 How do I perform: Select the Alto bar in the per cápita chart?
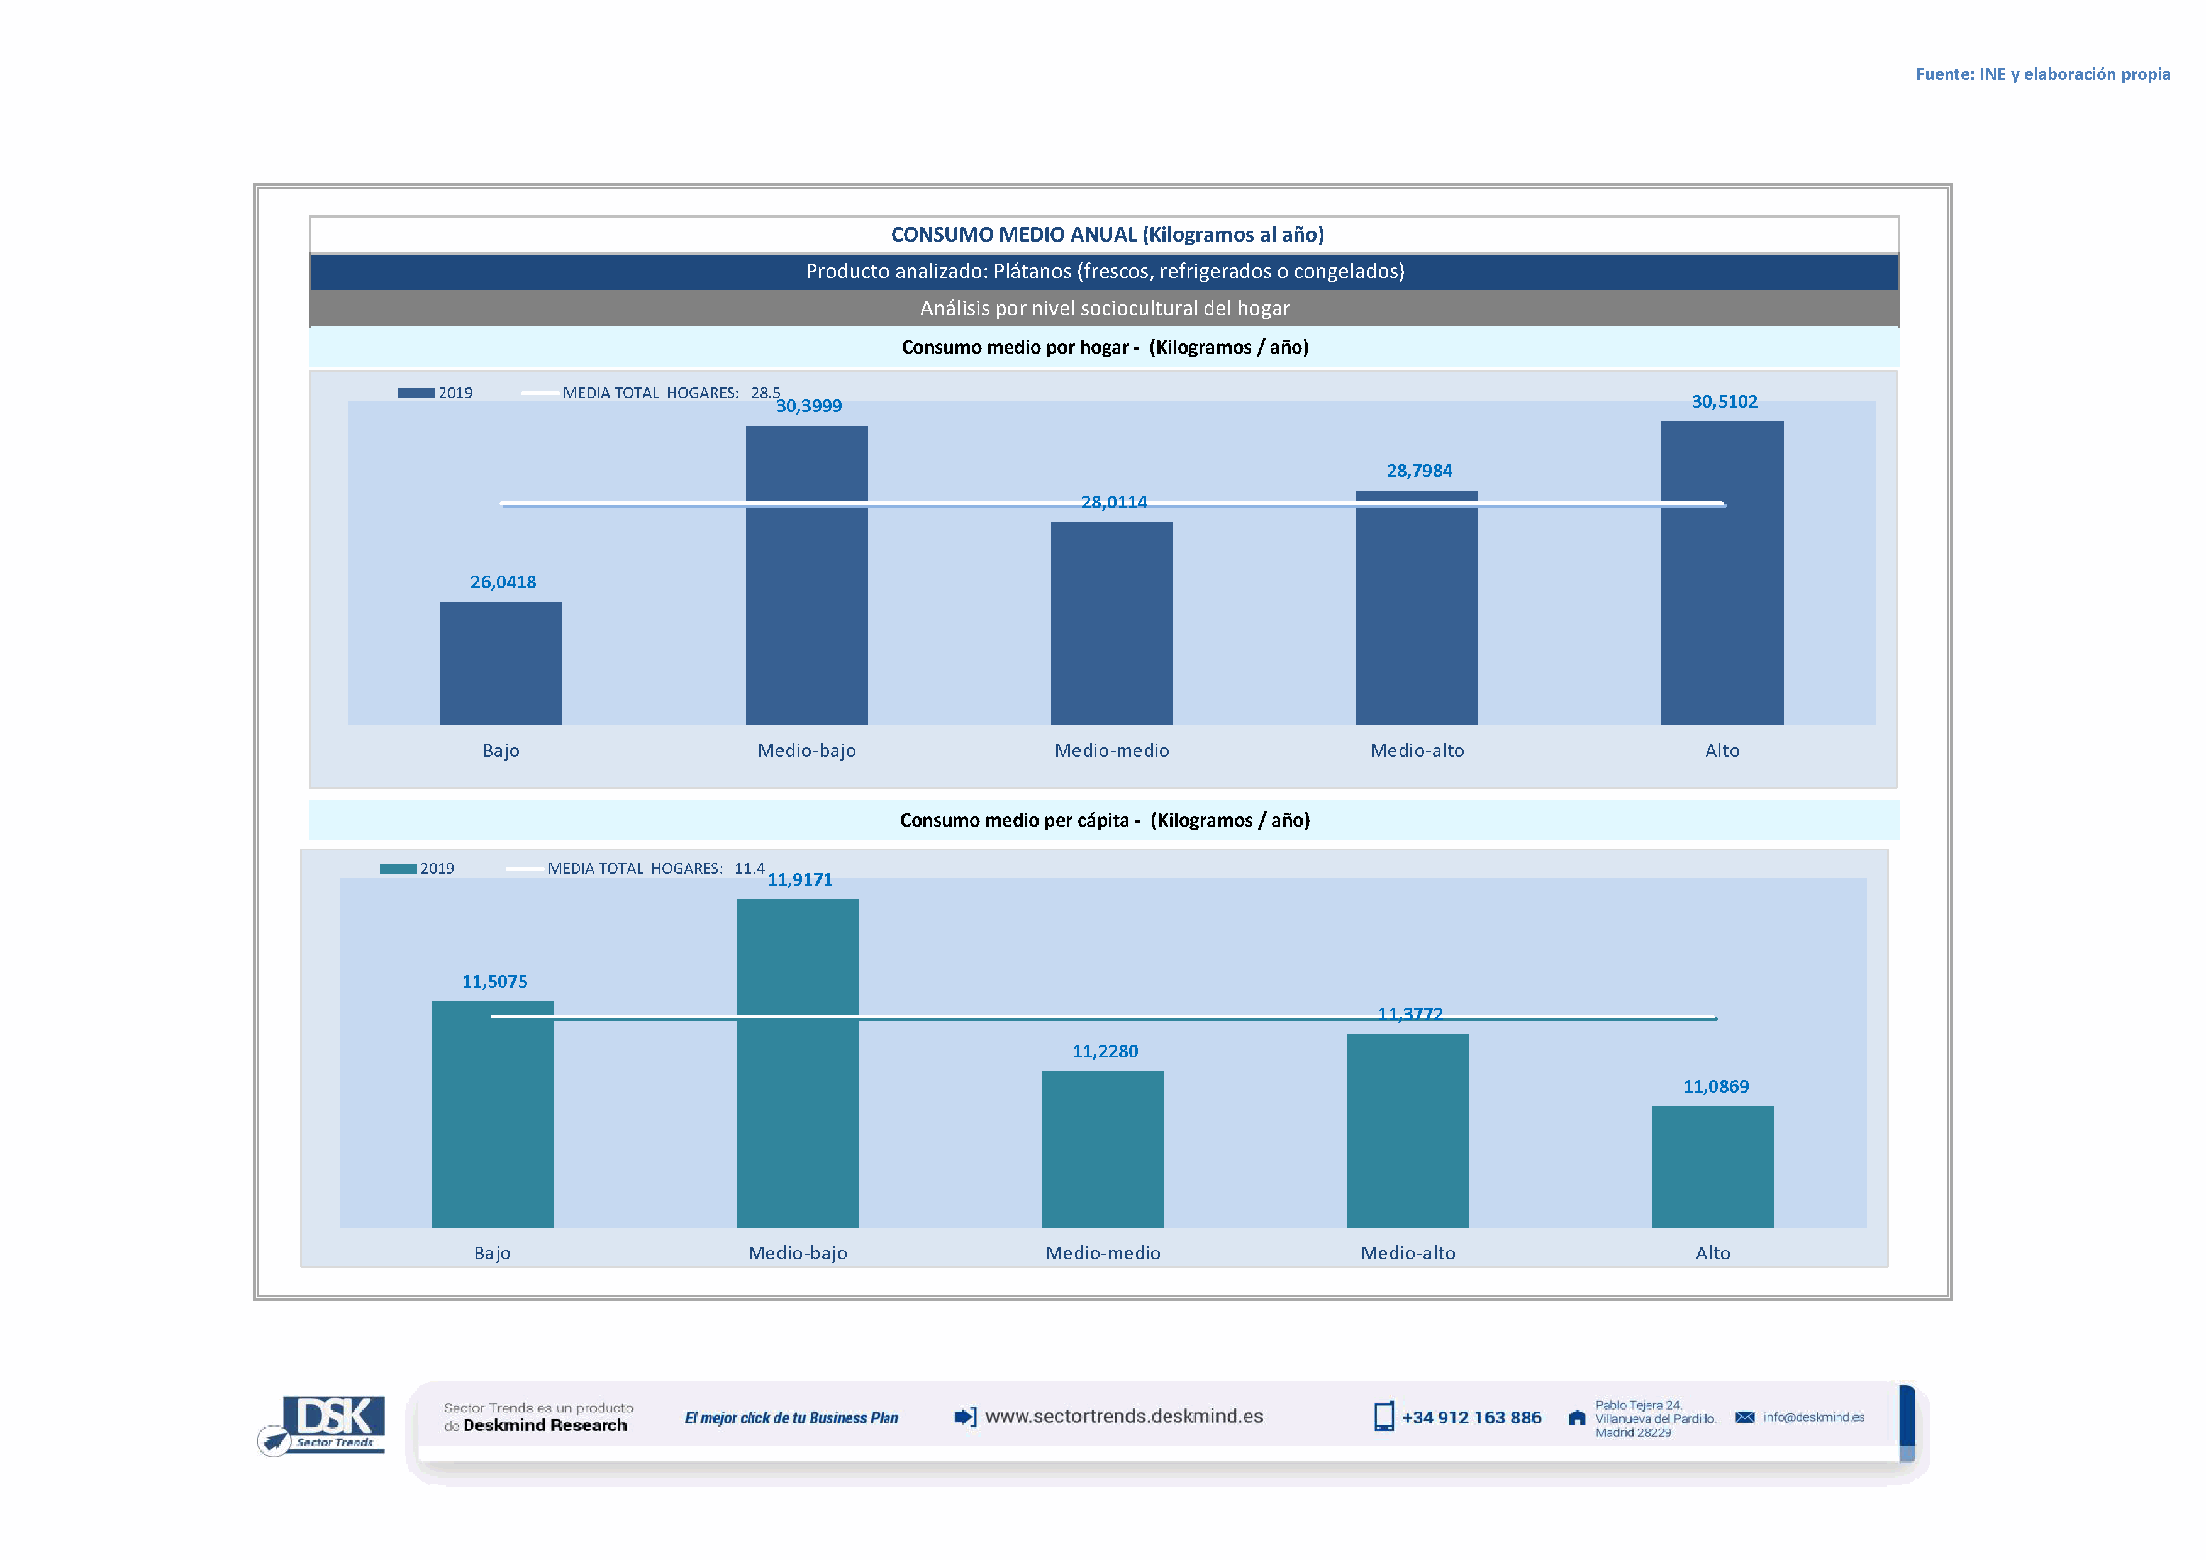pos(1713,1167)
